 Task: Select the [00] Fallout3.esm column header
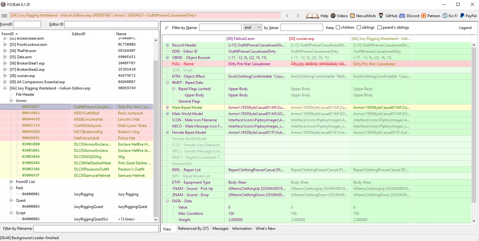click(256, 39)
